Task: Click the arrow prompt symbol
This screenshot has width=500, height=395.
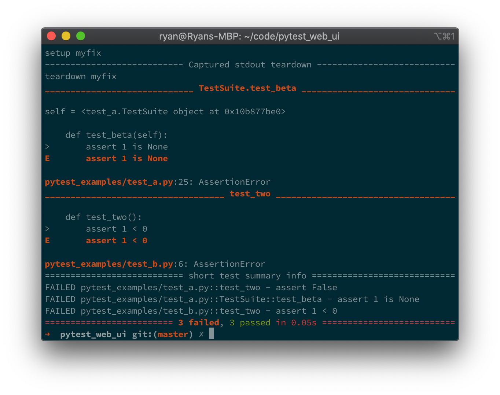Action: (47, 334)
